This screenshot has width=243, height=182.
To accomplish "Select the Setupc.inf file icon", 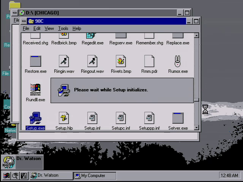I will pos(121,118).
